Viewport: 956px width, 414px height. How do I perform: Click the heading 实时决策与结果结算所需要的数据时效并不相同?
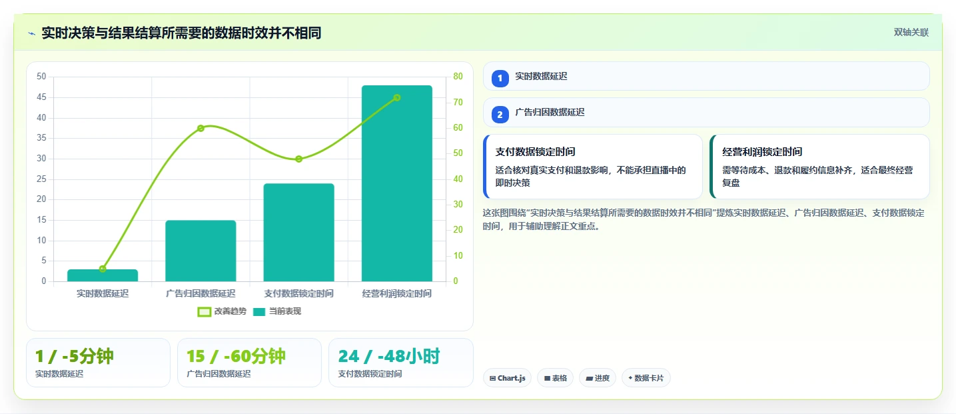point(181,33)
